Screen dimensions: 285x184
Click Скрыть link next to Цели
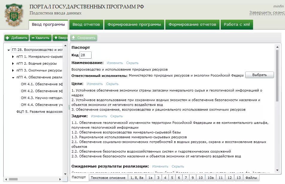[x=112, y=84]
